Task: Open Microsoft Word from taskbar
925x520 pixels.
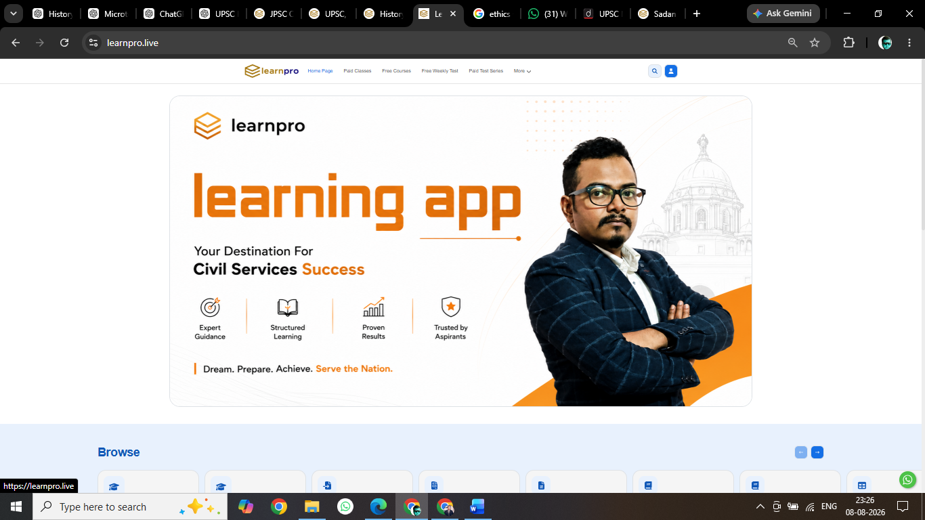Action: point(477,506)
